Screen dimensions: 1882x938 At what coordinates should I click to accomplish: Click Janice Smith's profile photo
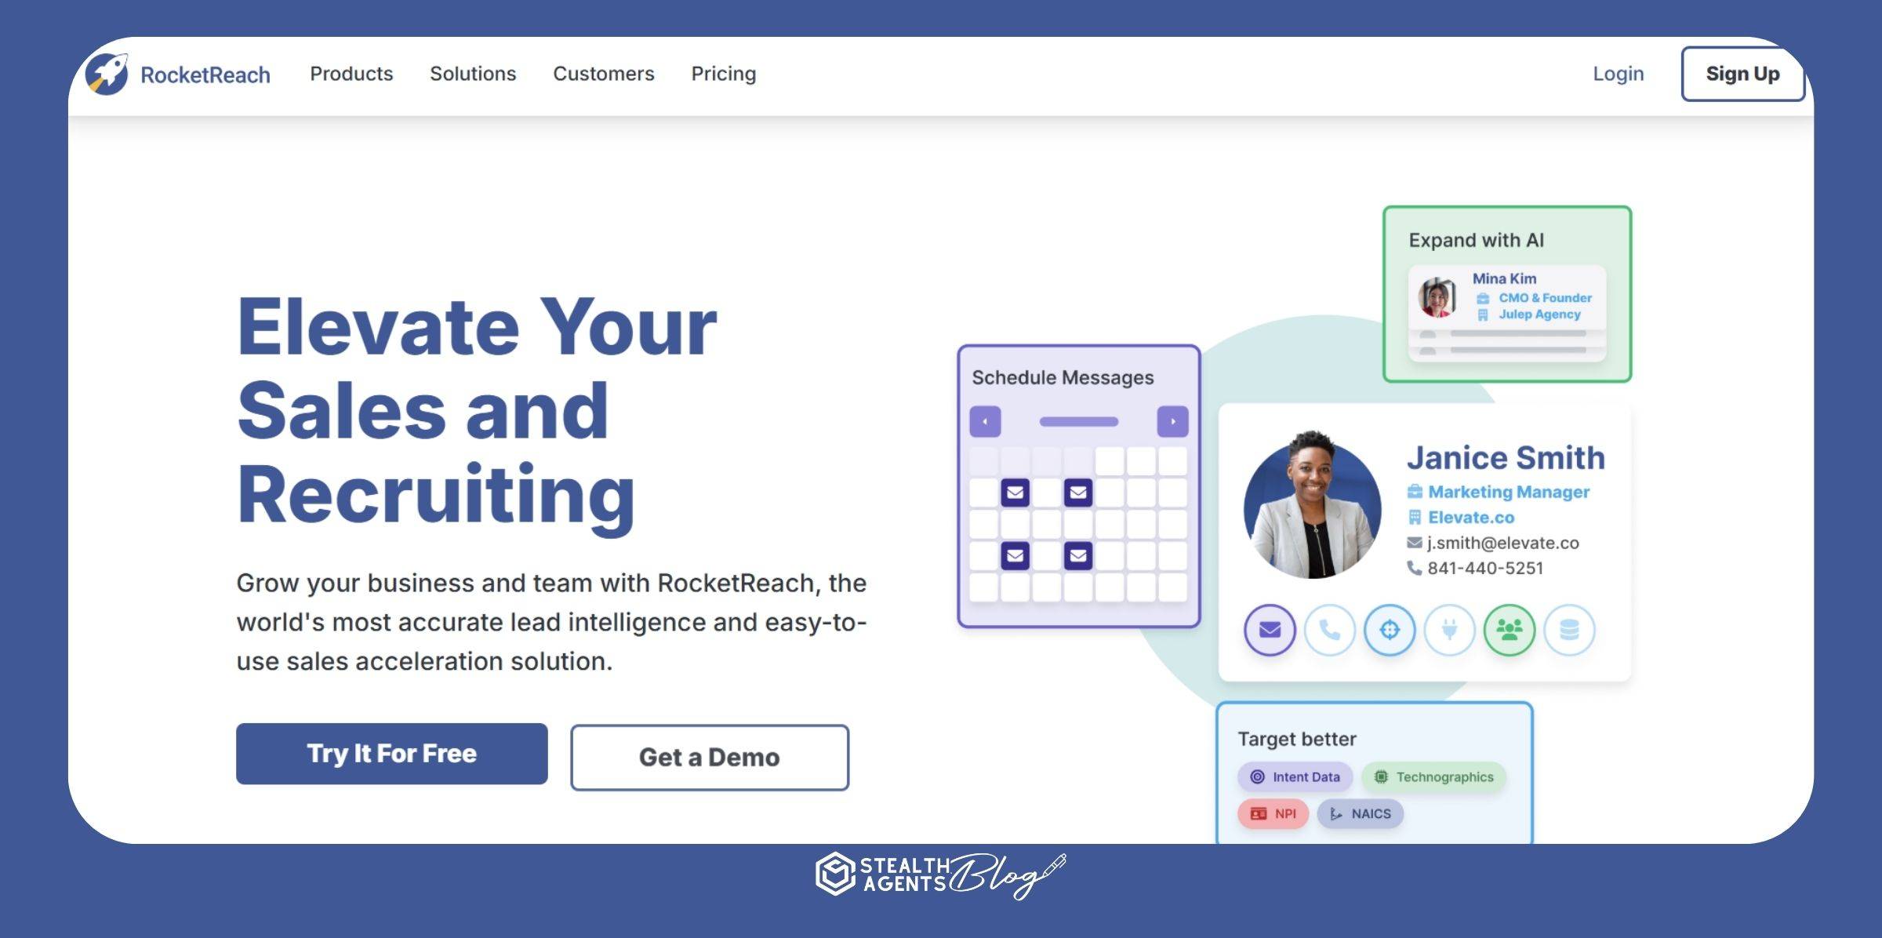1313,507
